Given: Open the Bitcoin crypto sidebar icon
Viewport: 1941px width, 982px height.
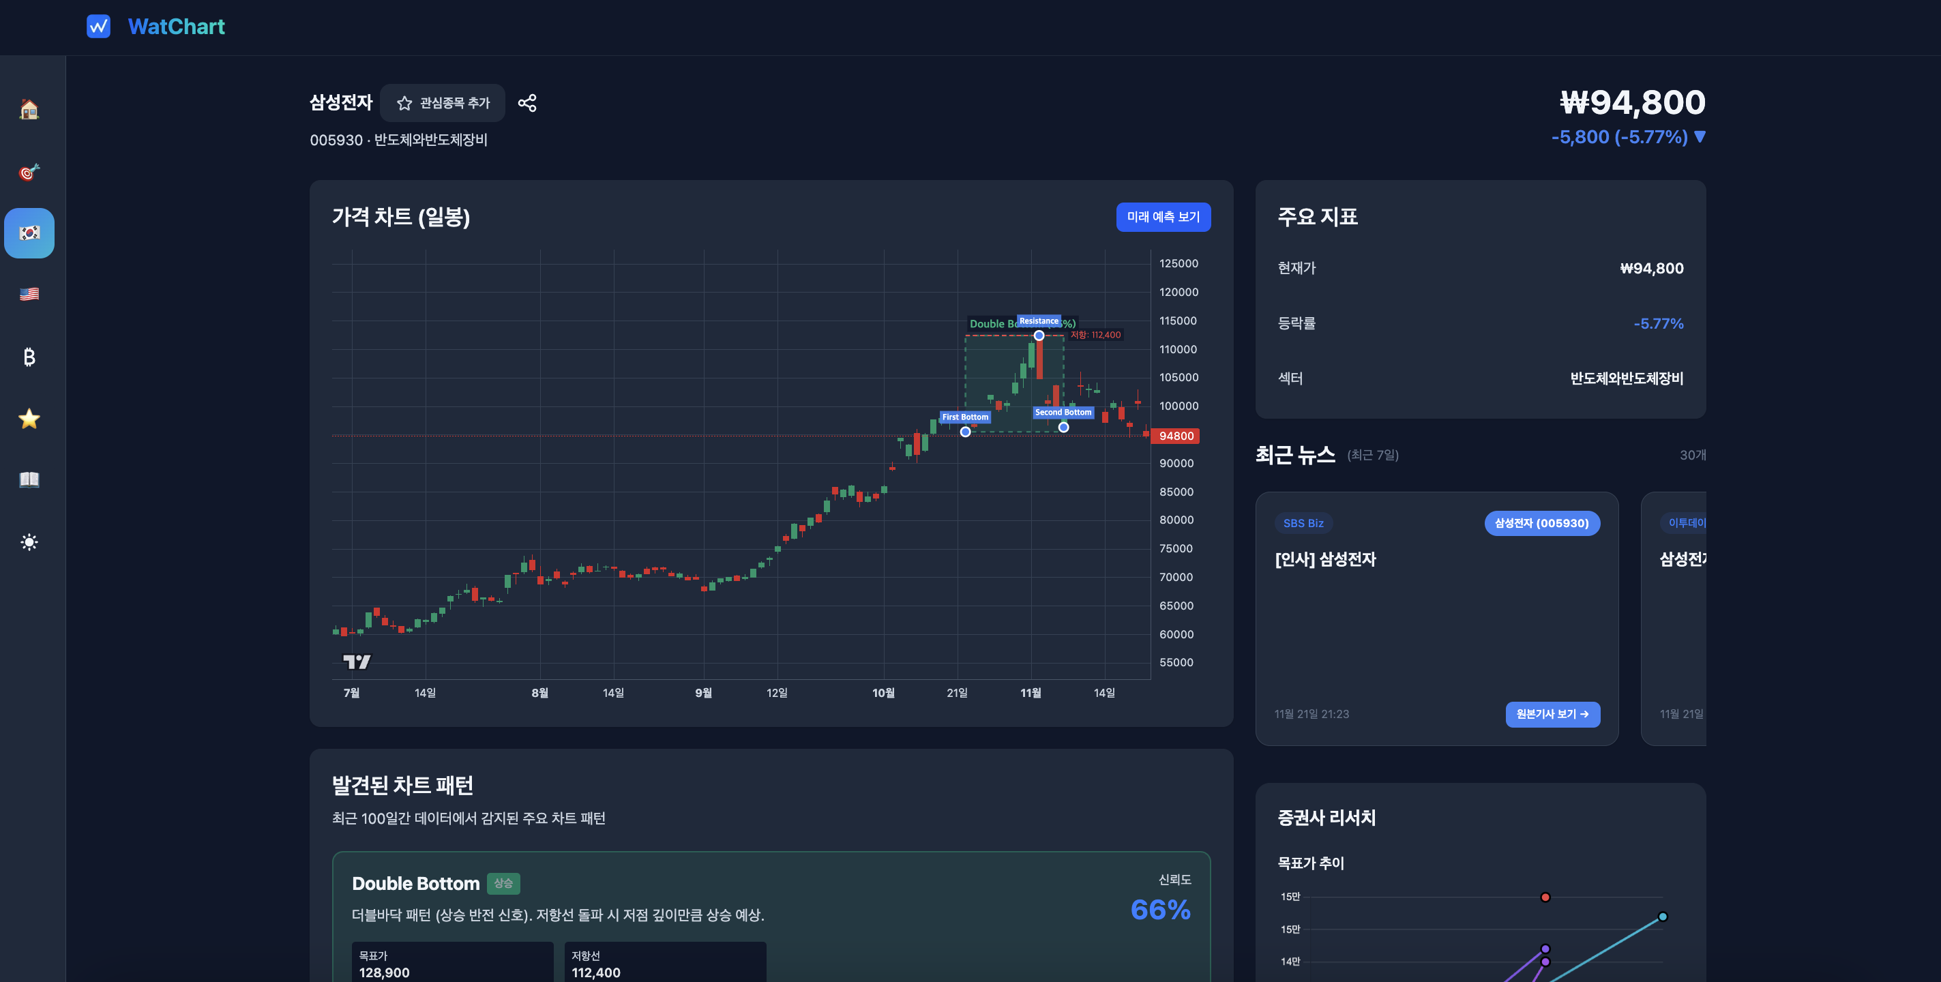Looking at the screenshot, I should click(29, 357).
